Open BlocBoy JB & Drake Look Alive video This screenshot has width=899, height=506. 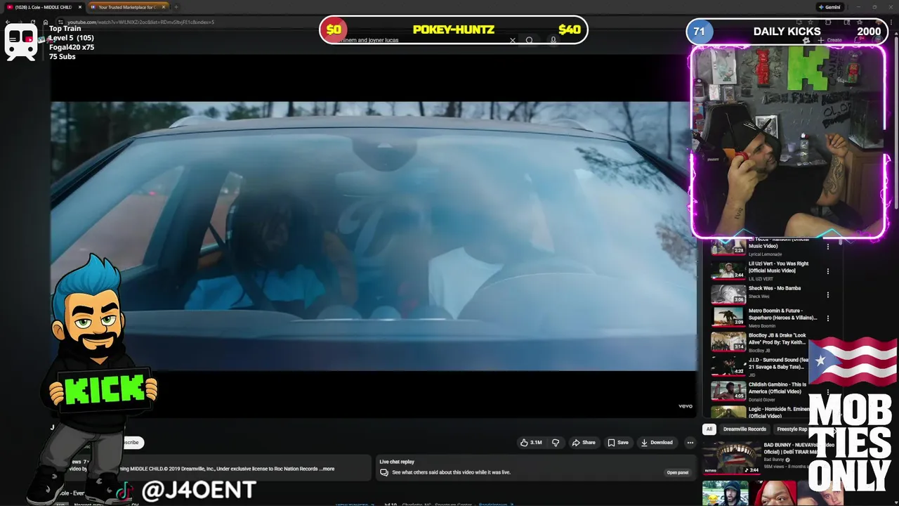pos(778,339)
